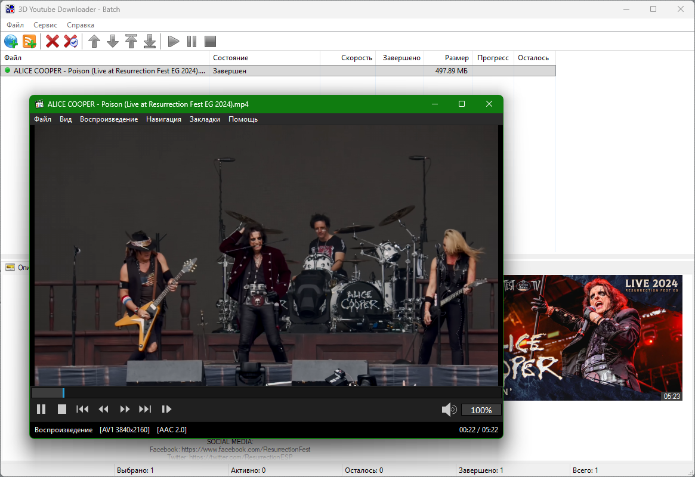The height and width of the screenshot is (477, 695).
Task: Click the player window title bar icon
Action: click(x=39, y=104)
